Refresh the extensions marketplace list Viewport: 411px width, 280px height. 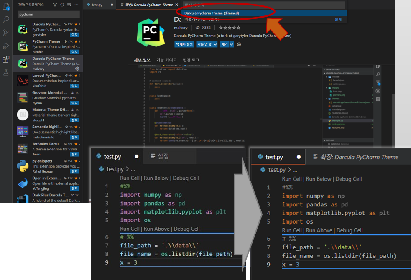click(62, 5)
